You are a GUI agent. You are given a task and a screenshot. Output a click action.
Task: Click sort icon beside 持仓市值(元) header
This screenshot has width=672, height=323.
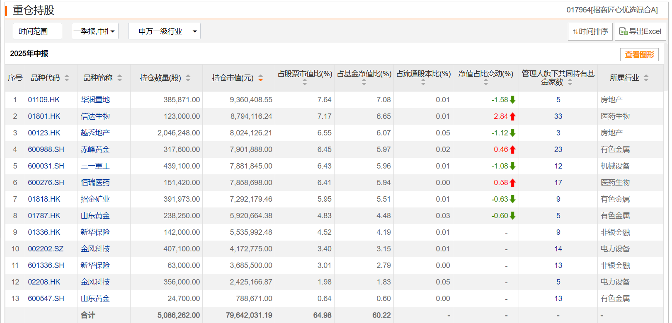[x=261, y=78]
